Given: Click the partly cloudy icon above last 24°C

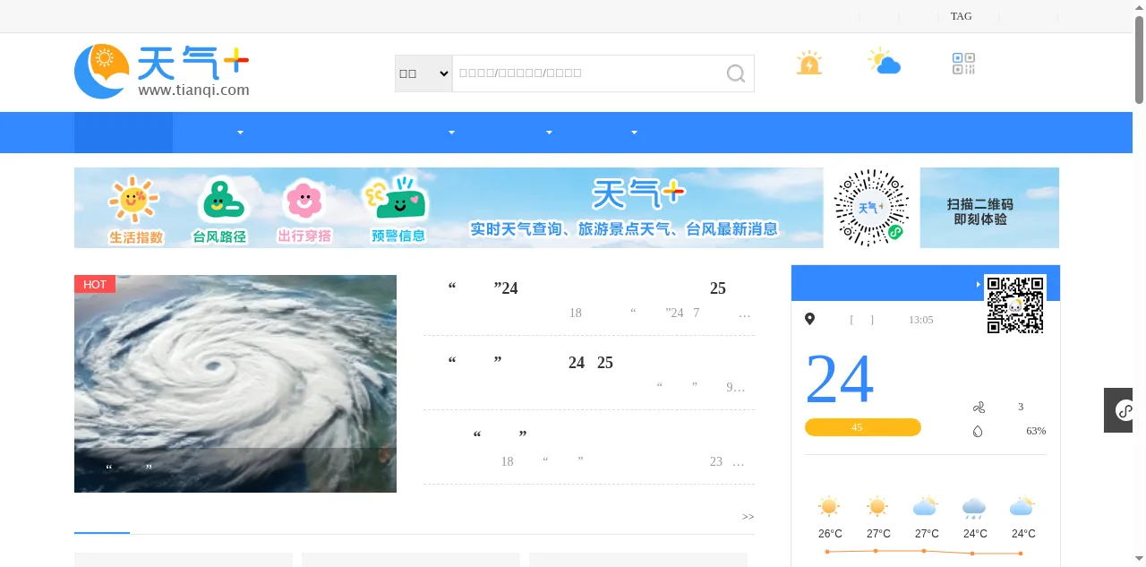Looking at the screenshot, I should pos(1022,507).
